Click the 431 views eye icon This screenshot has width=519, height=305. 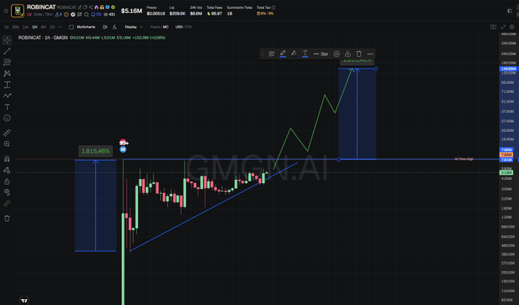(105, 14)
